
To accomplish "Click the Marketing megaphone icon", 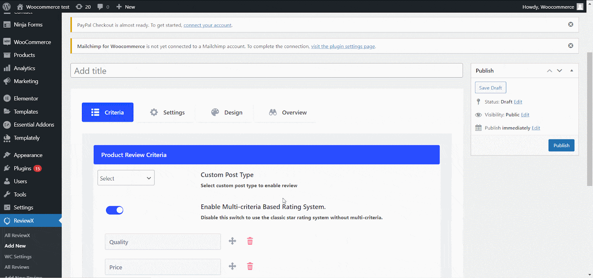I will coord(7,81).
